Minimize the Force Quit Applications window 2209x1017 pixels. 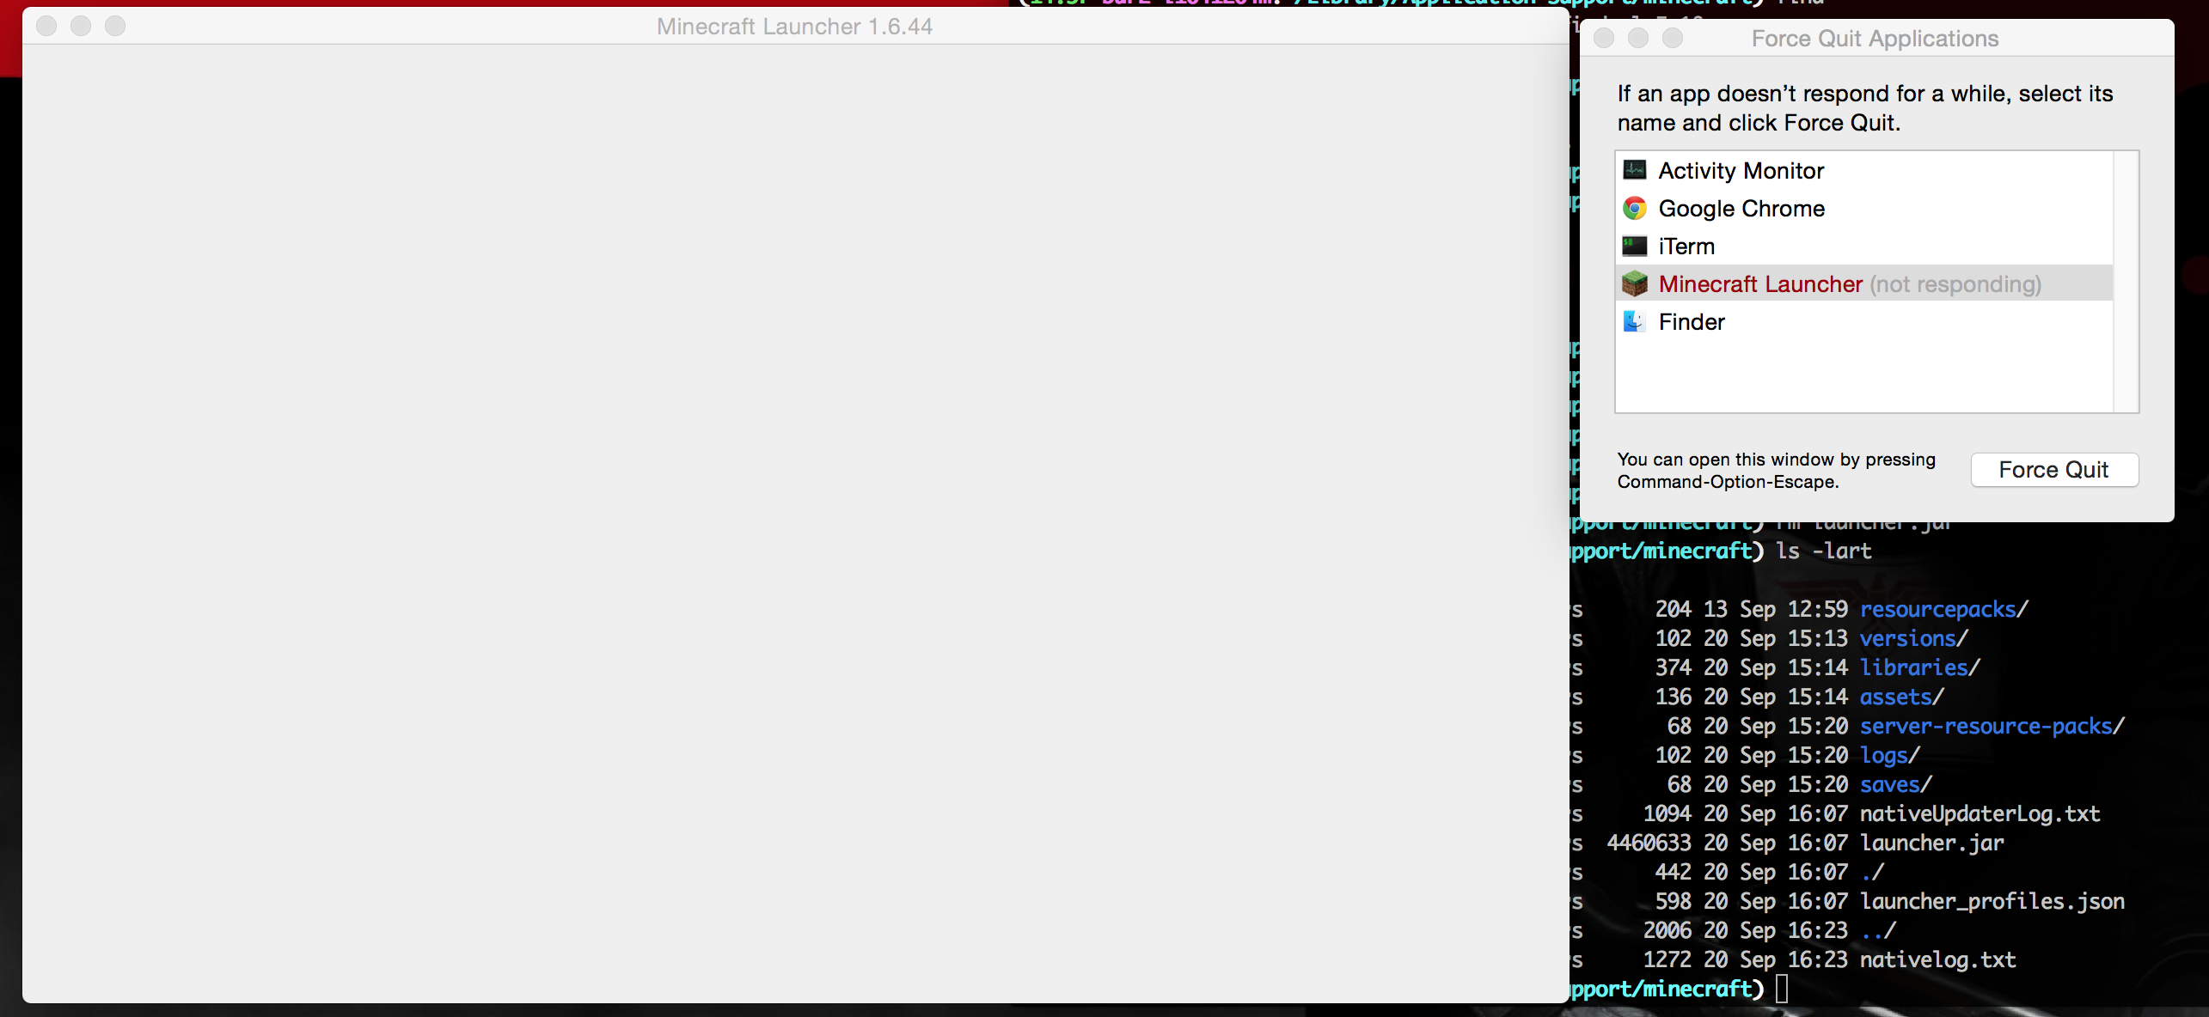click(1638, 38)
